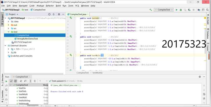Image resolution: width=211 pixels, height=107 pixels.
Task: Expand the .idea folder
Action: 8,22
